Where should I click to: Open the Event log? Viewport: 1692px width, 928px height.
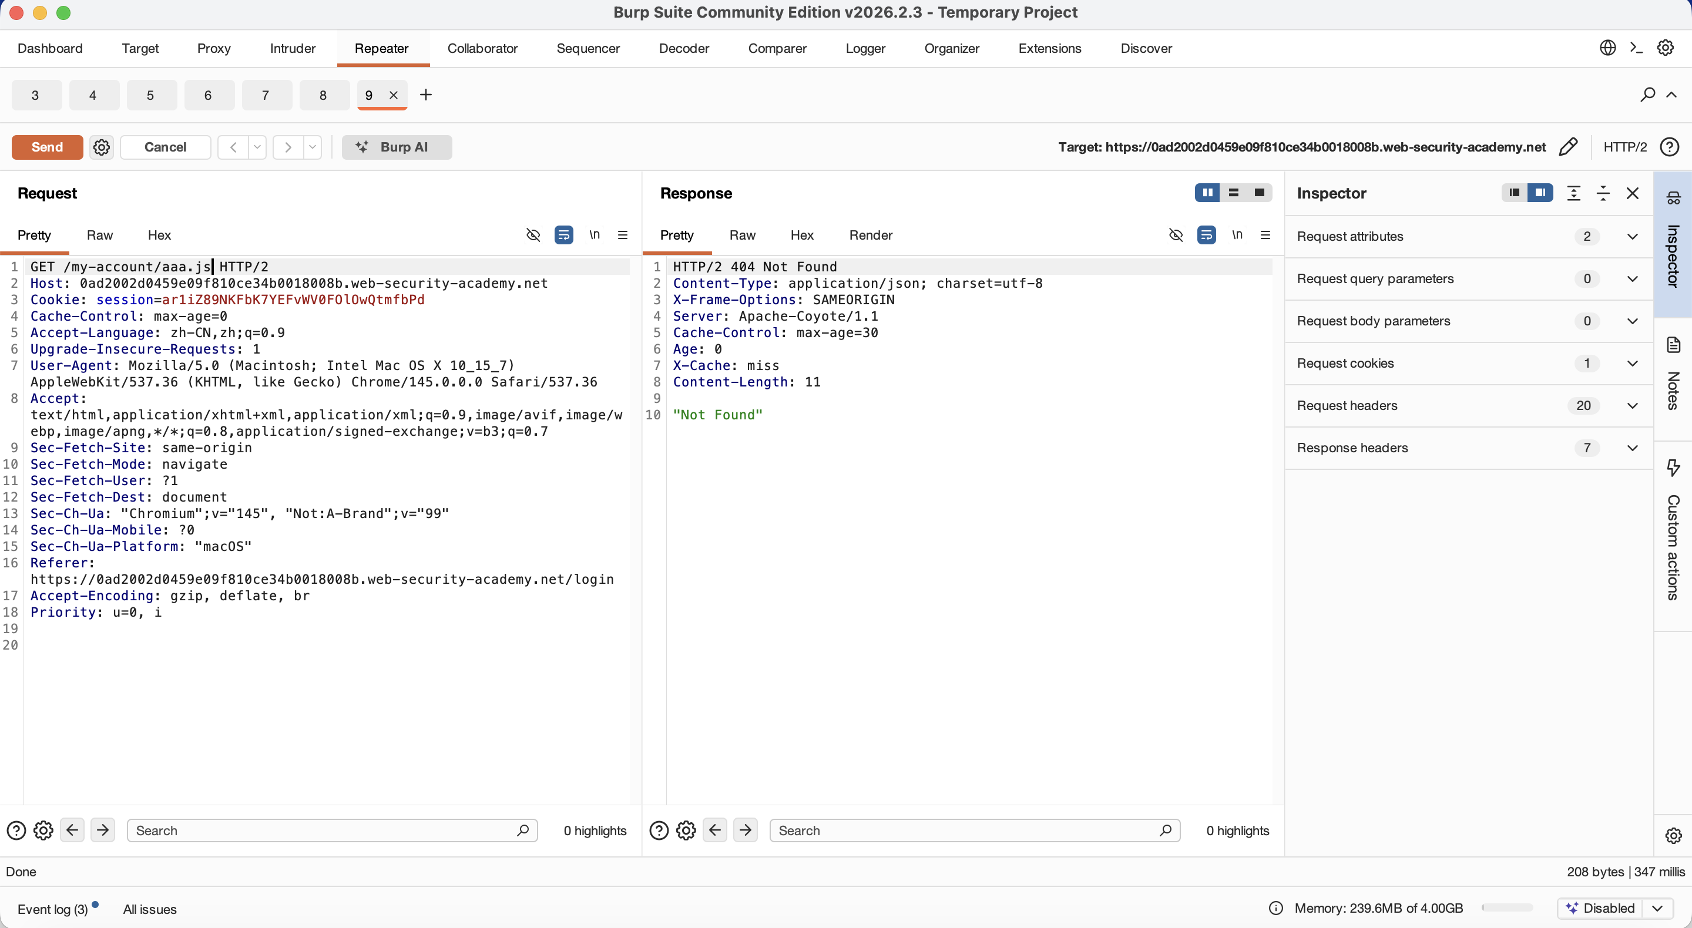pyautogui.click(x=52, y=909)
